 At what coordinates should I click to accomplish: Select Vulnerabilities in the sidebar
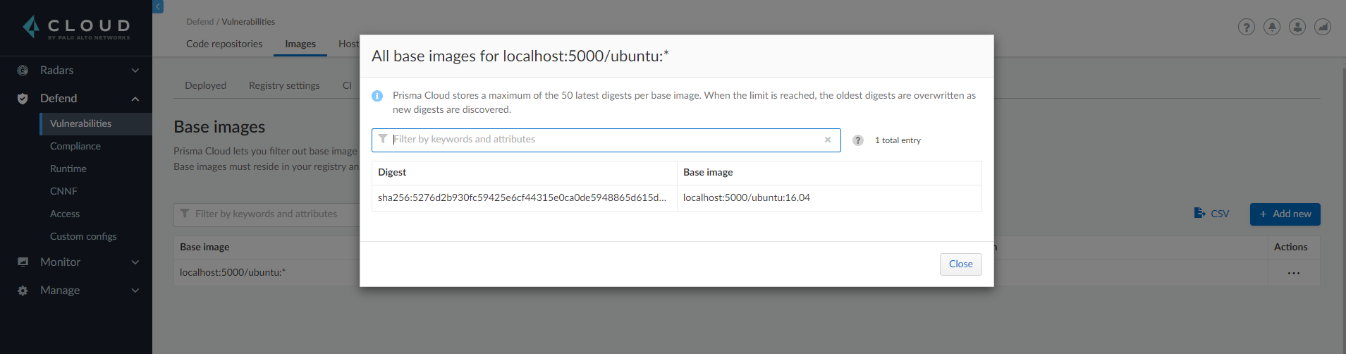[96, 123]
